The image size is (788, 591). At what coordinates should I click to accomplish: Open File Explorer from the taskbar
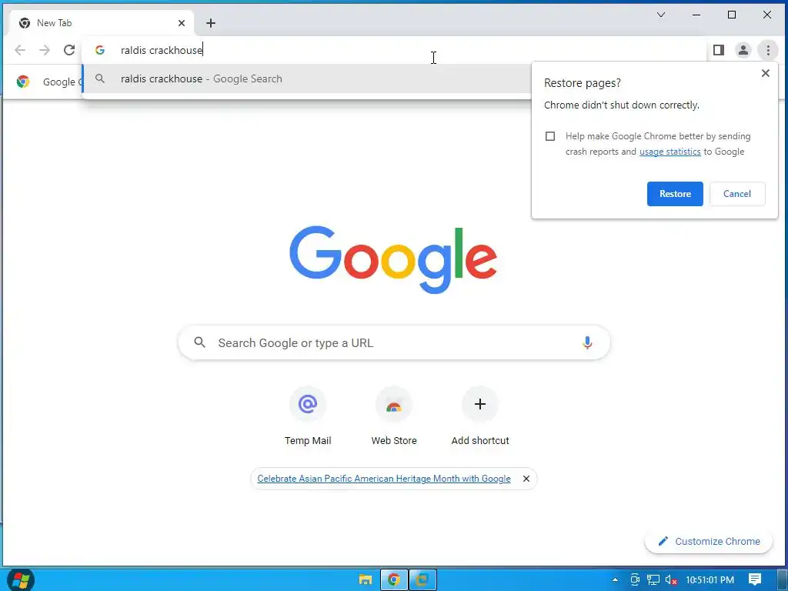click(366, 579)
